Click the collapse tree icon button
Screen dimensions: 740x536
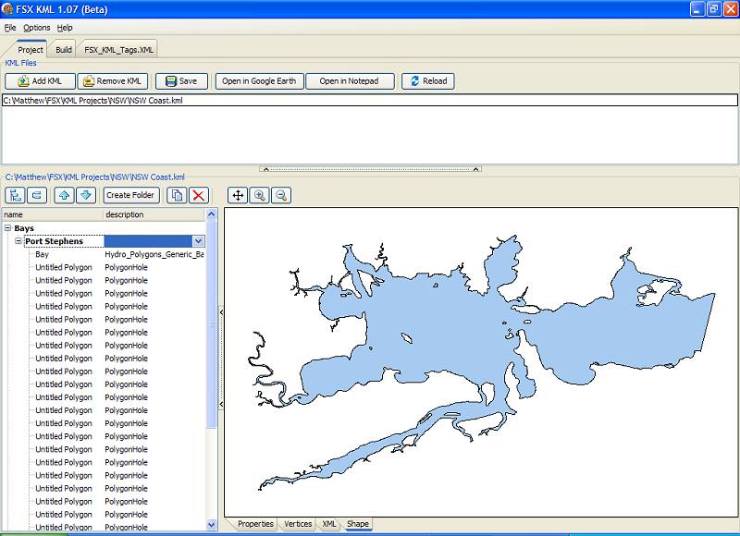37,195
